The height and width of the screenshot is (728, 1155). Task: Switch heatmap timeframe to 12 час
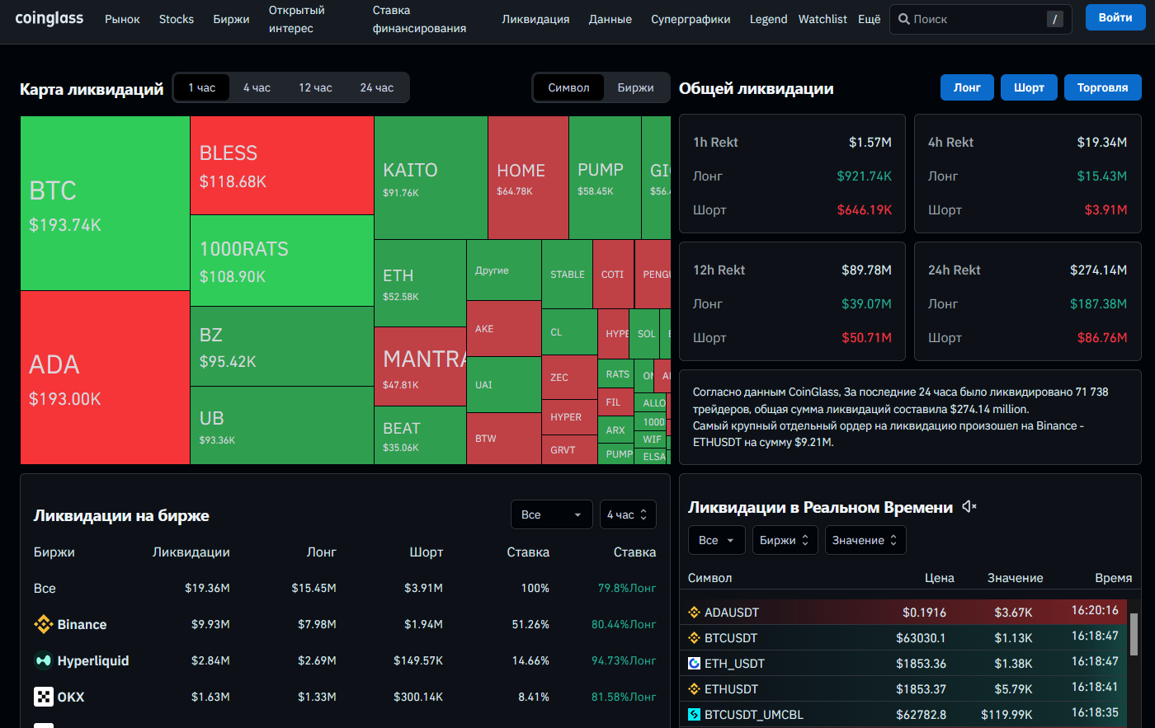pos(315,87)
